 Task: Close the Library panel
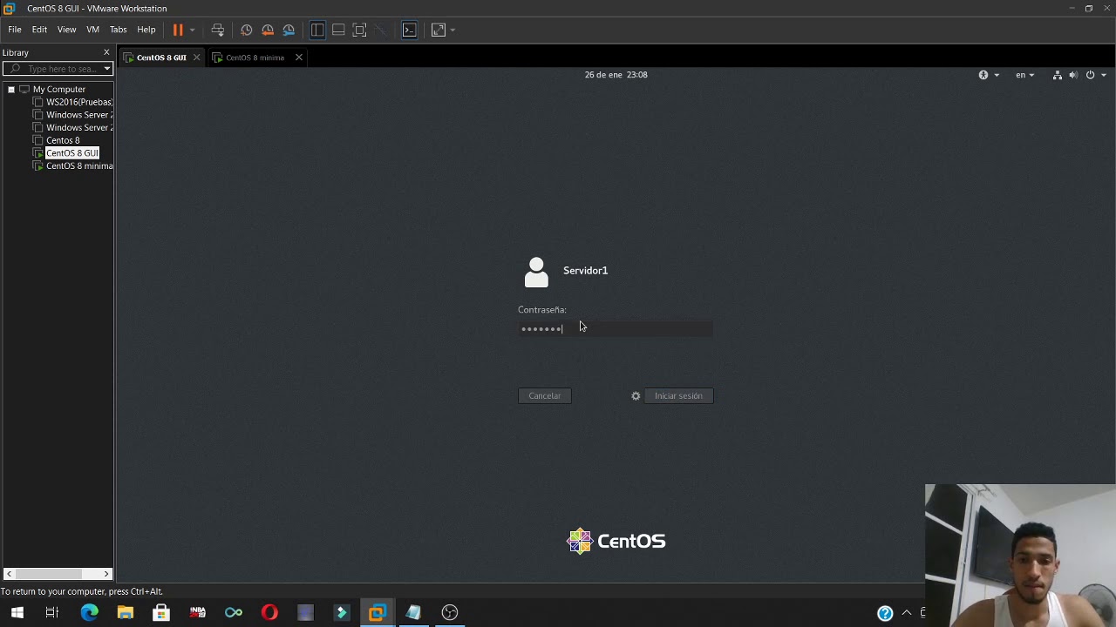click(106, 52)
